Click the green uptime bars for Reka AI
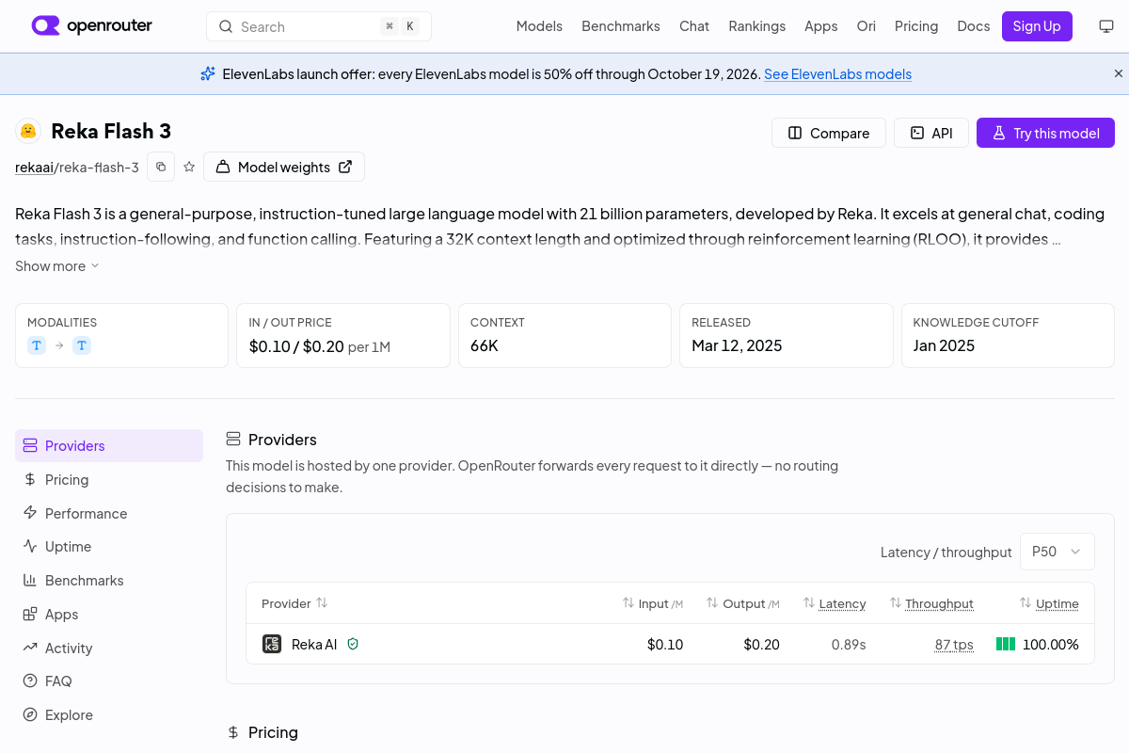The image size is (1129, 753). 1006,644
